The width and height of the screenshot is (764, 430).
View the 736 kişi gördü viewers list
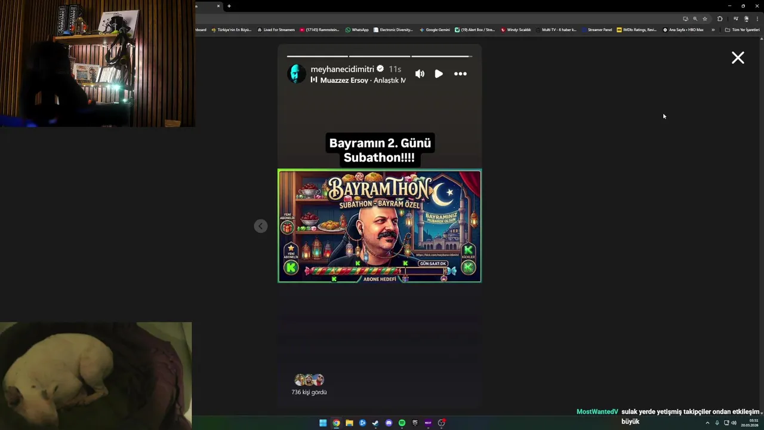point(309,392)
